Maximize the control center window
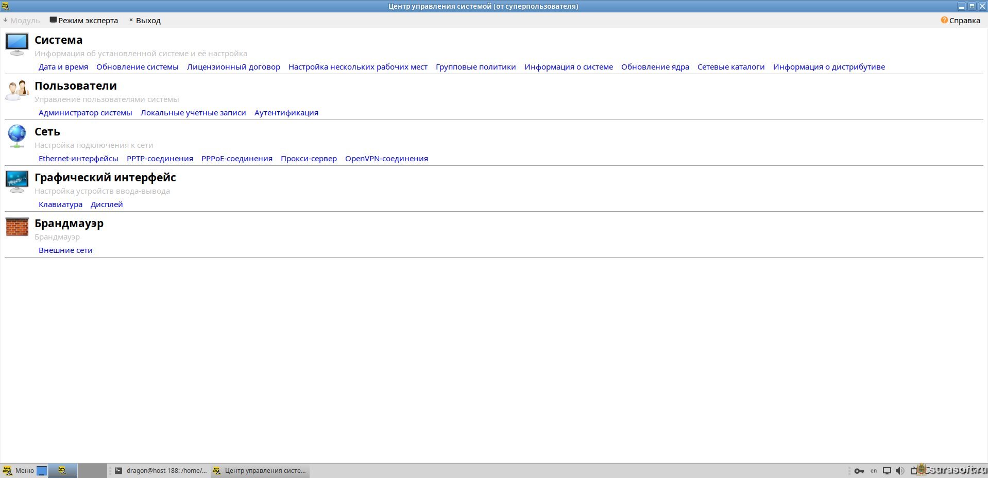Image resolution: width=988 pixels, height=478 pixels. (972, 6)
